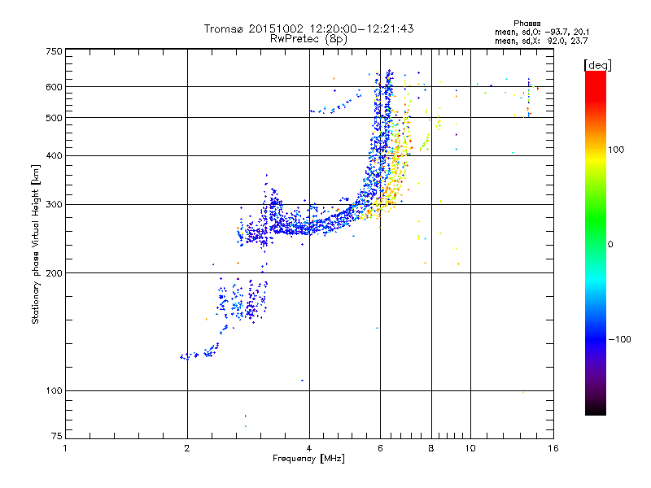Click the y-axis tick label '300'
The image size is (651, 488).
click(x=54, y=205)
